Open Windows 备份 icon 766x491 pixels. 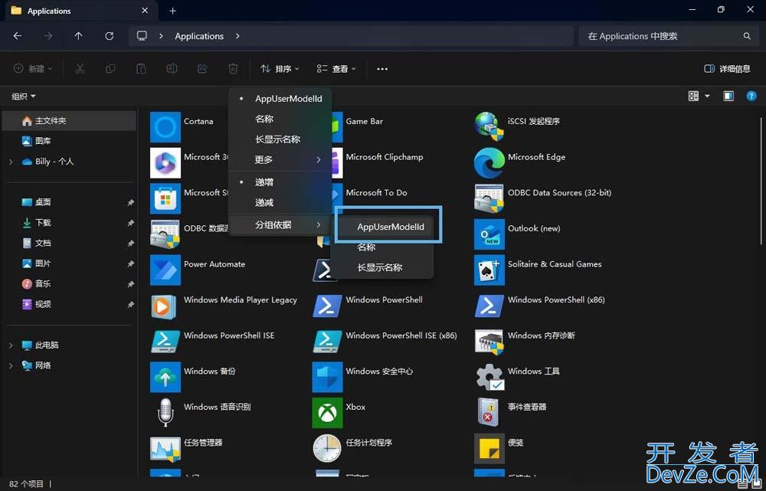coord(165,377)
